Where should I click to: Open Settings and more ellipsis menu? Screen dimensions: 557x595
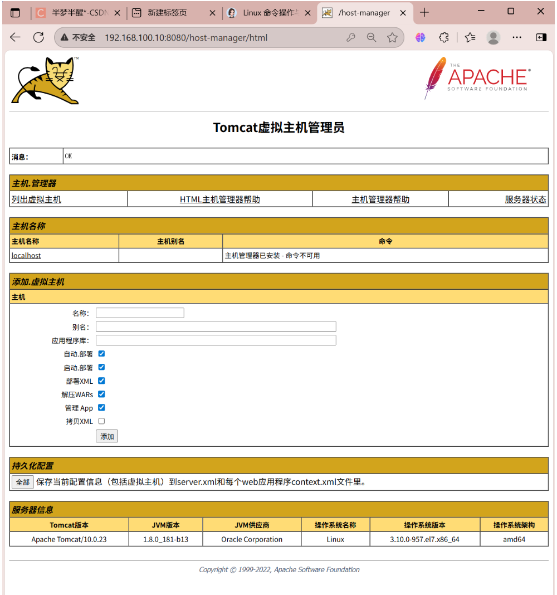pos(517,37)
